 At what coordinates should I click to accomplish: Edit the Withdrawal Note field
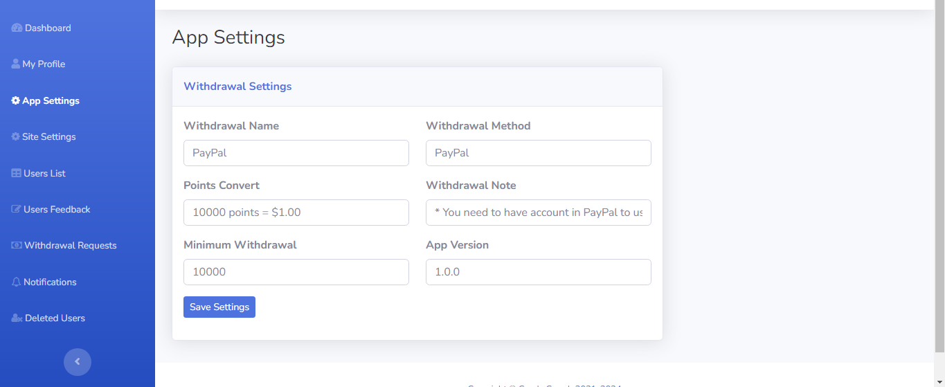tap(539, 213)
